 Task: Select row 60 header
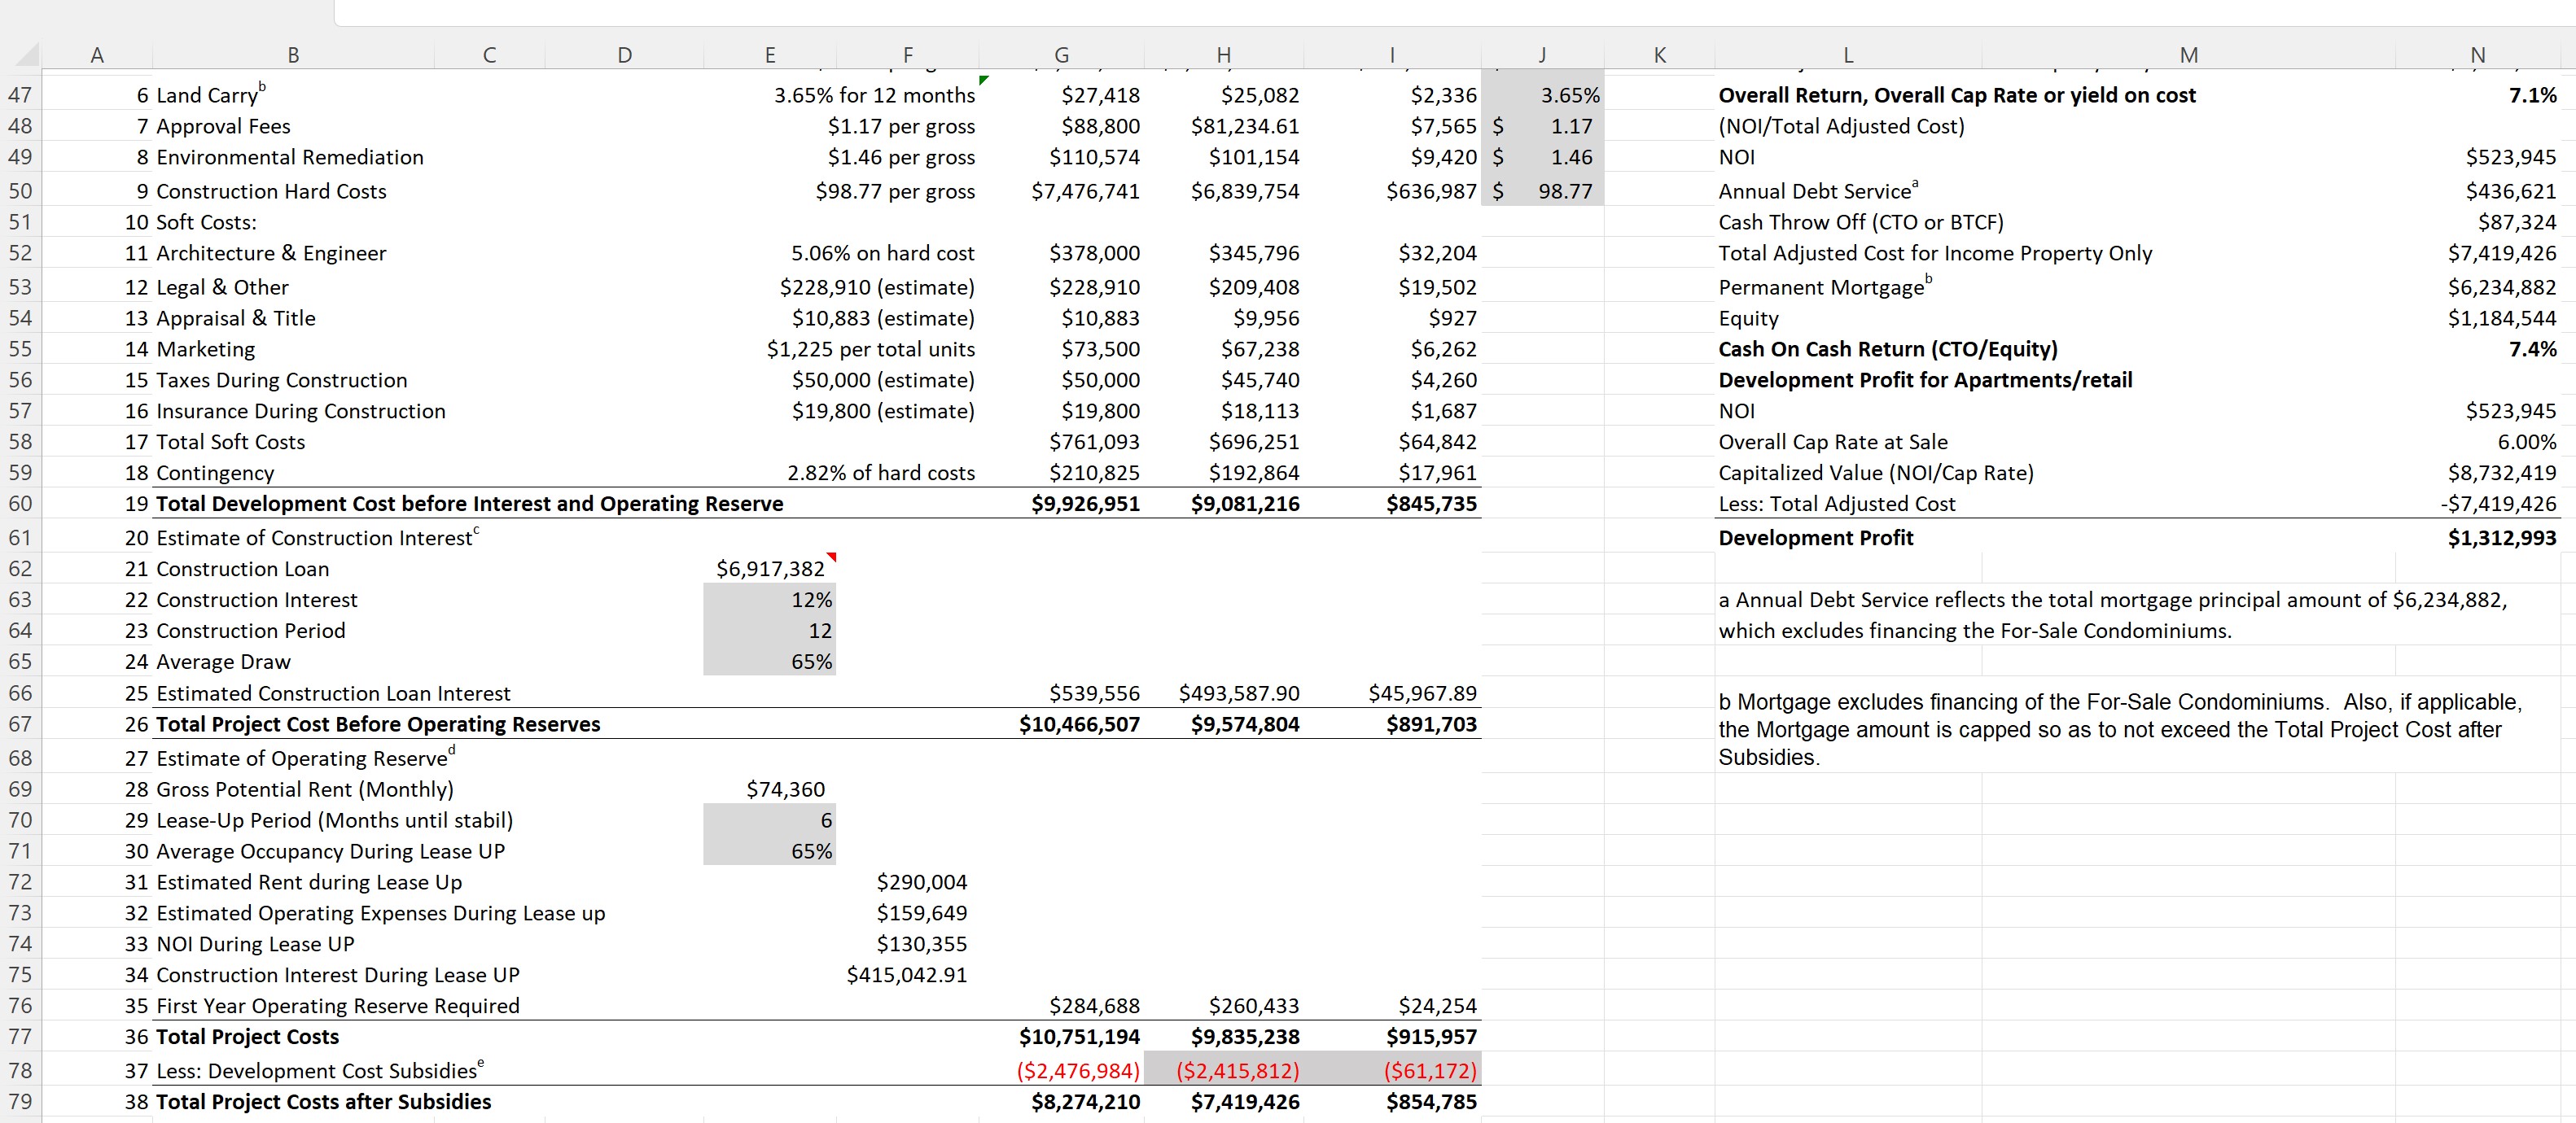(x=22, y=504)
